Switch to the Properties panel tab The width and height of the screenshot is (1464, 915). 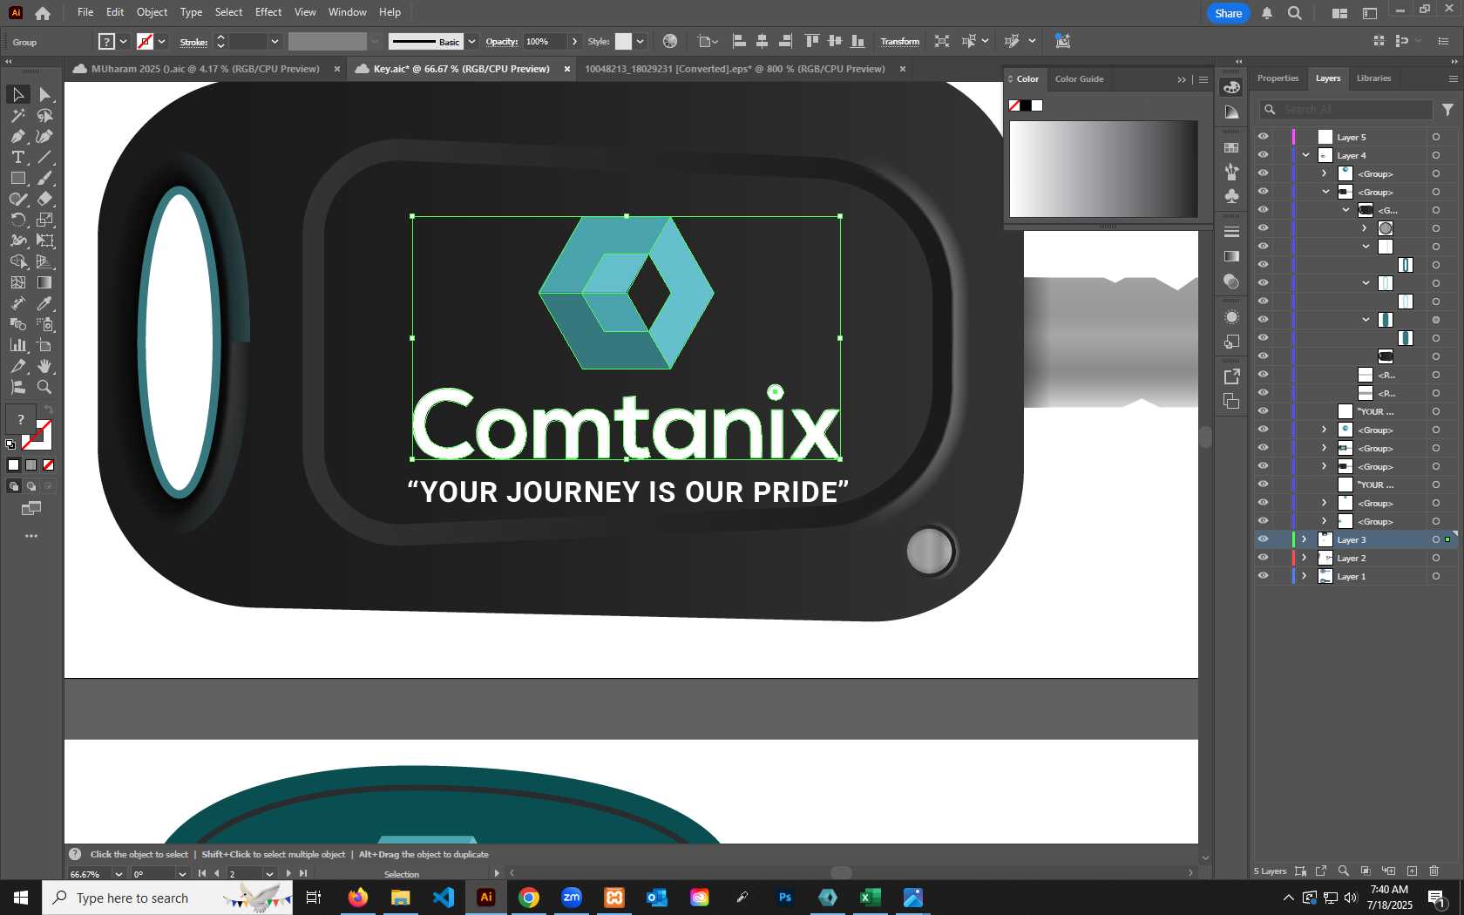click(1278, 78)
